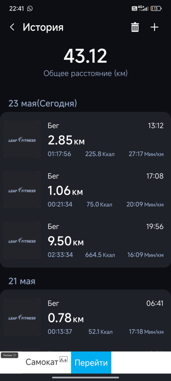This screenshot has width=171, height=381.
Task: Tap the Самокат advertisement text
Action: (42, 362)
